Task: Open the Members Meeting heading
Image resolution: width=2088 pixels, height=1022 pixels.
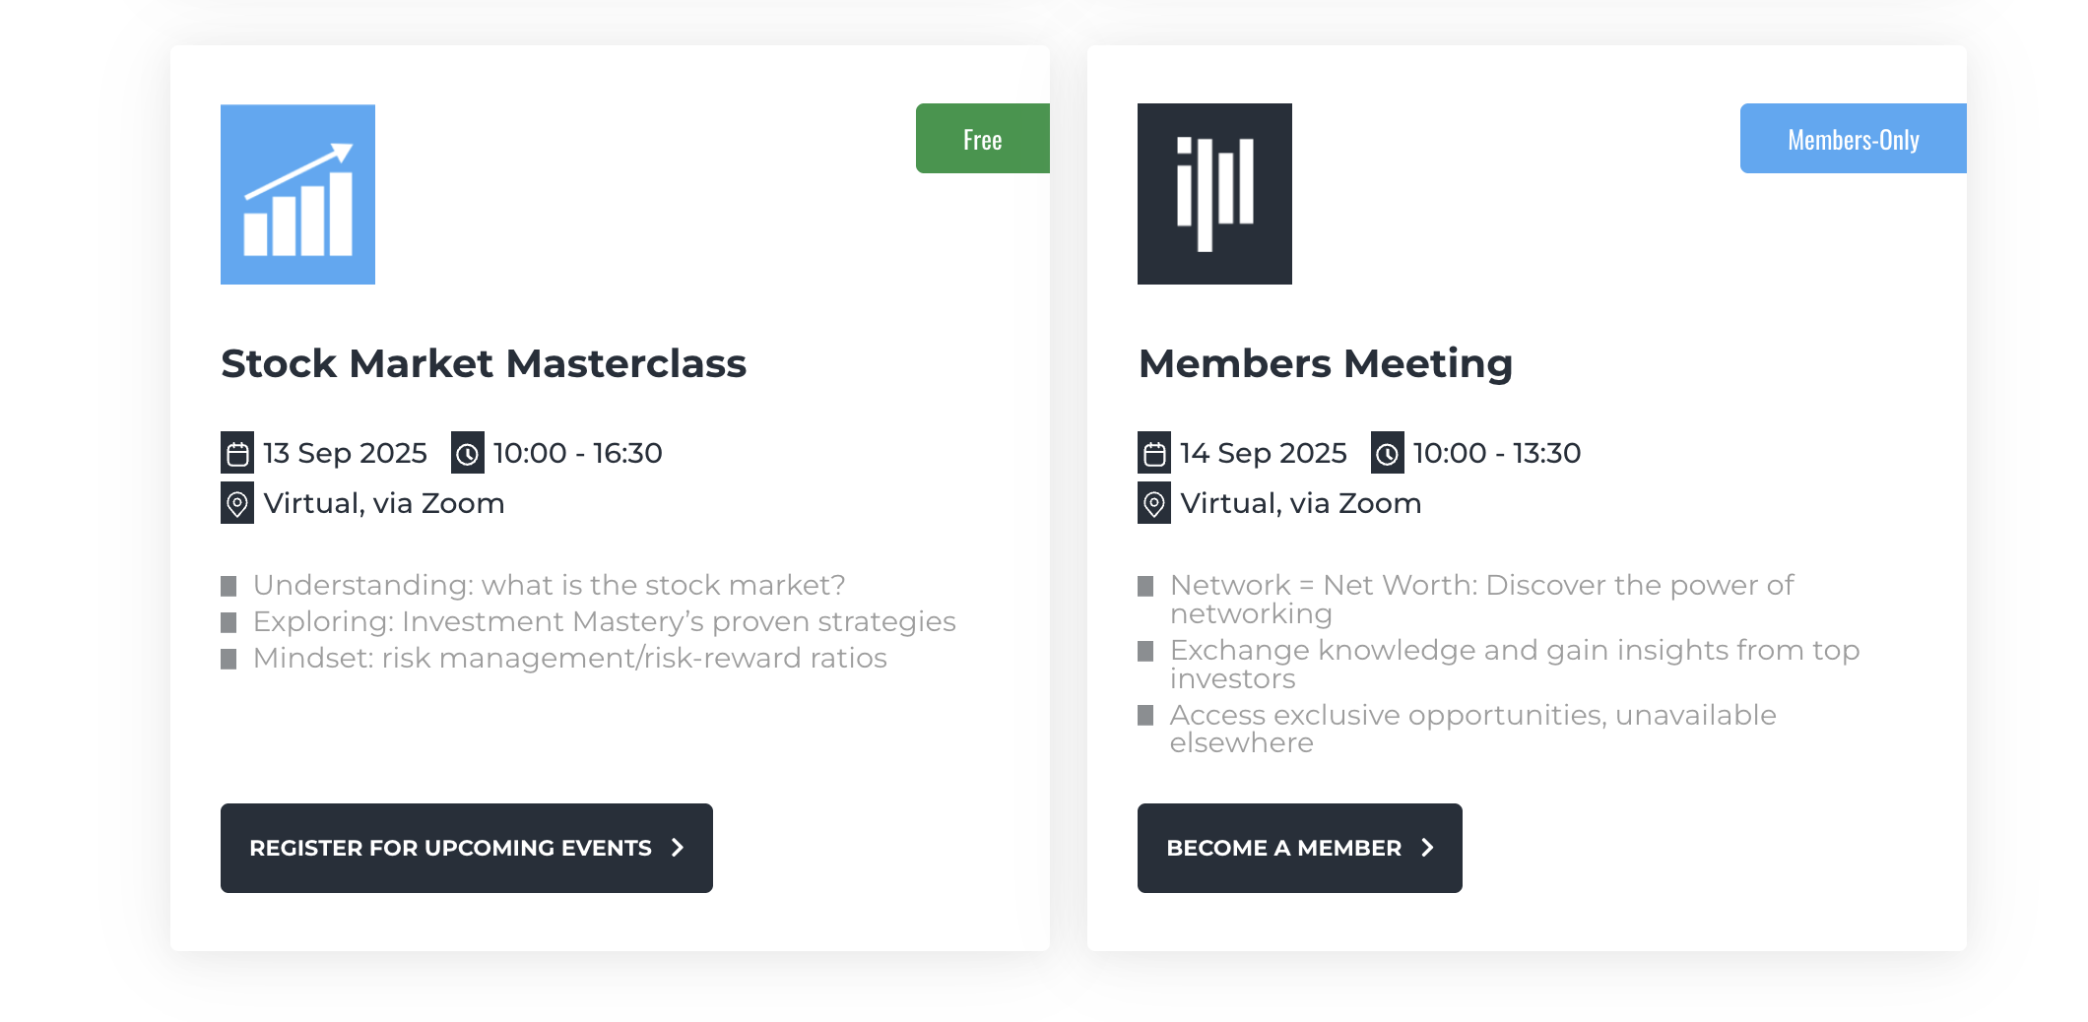Action: tap(1326, 363)
